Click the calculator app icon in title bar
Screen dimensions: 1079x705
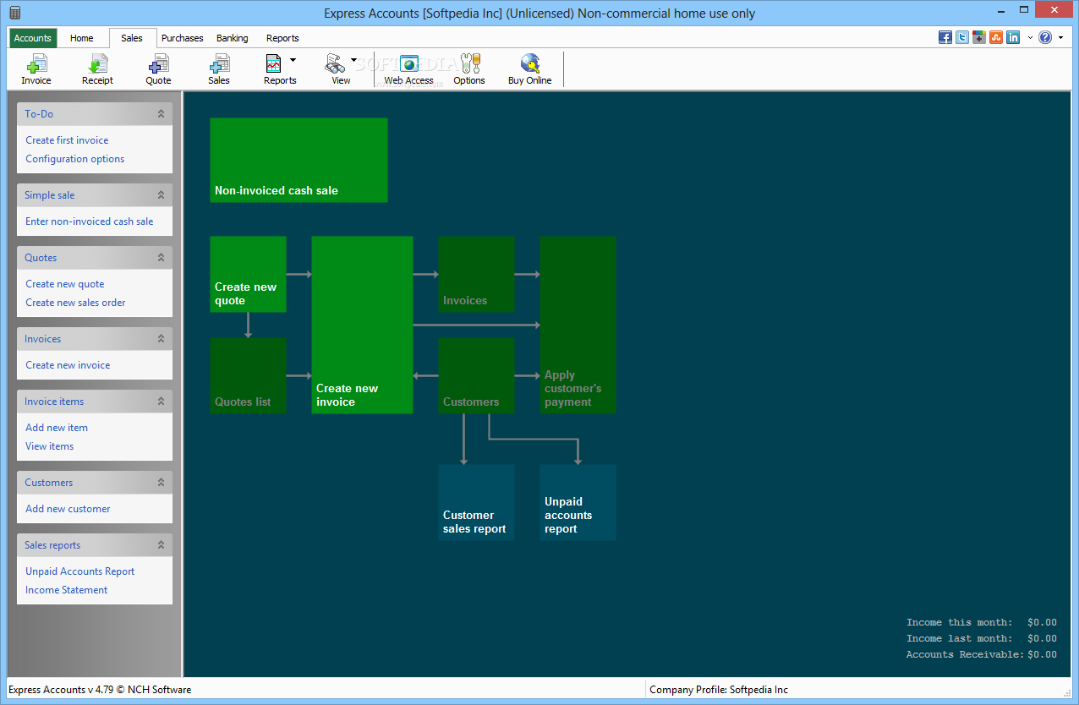click(14, 13)
